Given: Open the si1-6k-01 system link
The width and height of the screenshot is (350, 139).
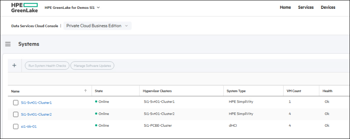Looking at the screenshot, I should [x=29, y=127].
